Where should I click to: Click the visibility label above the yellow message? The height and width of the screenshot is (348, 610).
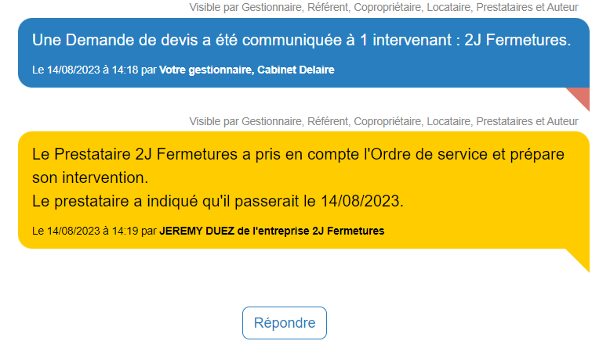point(383,121)
